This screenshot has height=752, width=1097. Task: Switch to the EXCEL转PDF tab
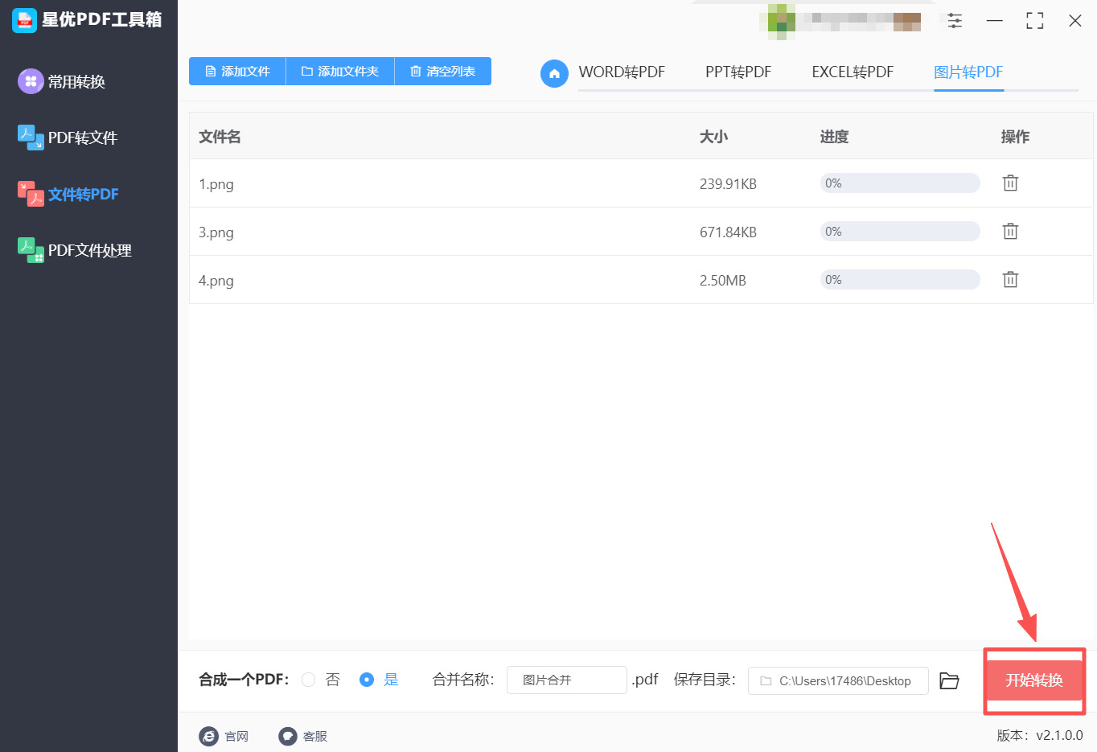[853, 72]
